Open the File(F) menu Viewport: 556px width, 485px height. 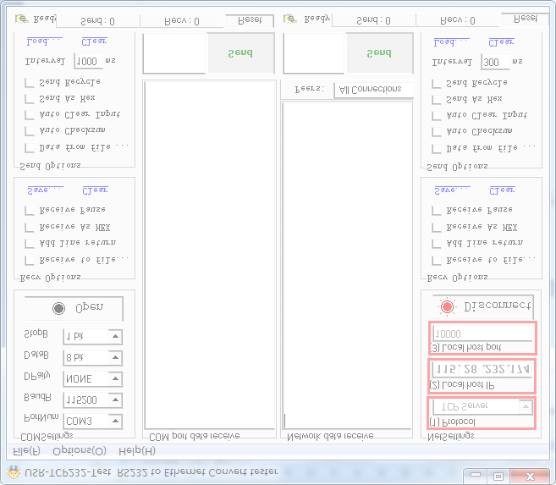pyautogui.click(x=26, y=451)
